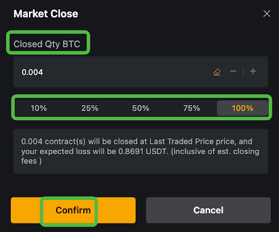Click the Market Close dialog title
Viewport: 279px width, 232px height.
coord(46,14)
